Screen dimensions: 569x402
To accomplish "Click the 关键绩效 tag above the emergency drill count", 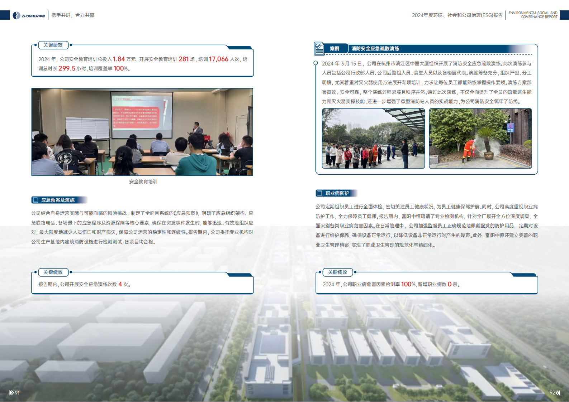I will (x=53, y=272).
